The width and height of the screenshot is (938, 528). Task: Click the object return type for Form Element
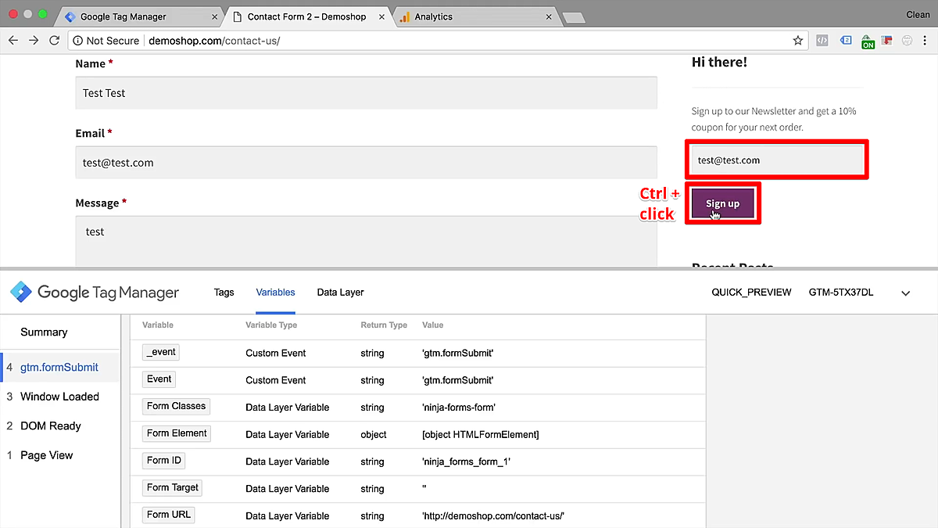pyautogui.click(x=374, y=435)
